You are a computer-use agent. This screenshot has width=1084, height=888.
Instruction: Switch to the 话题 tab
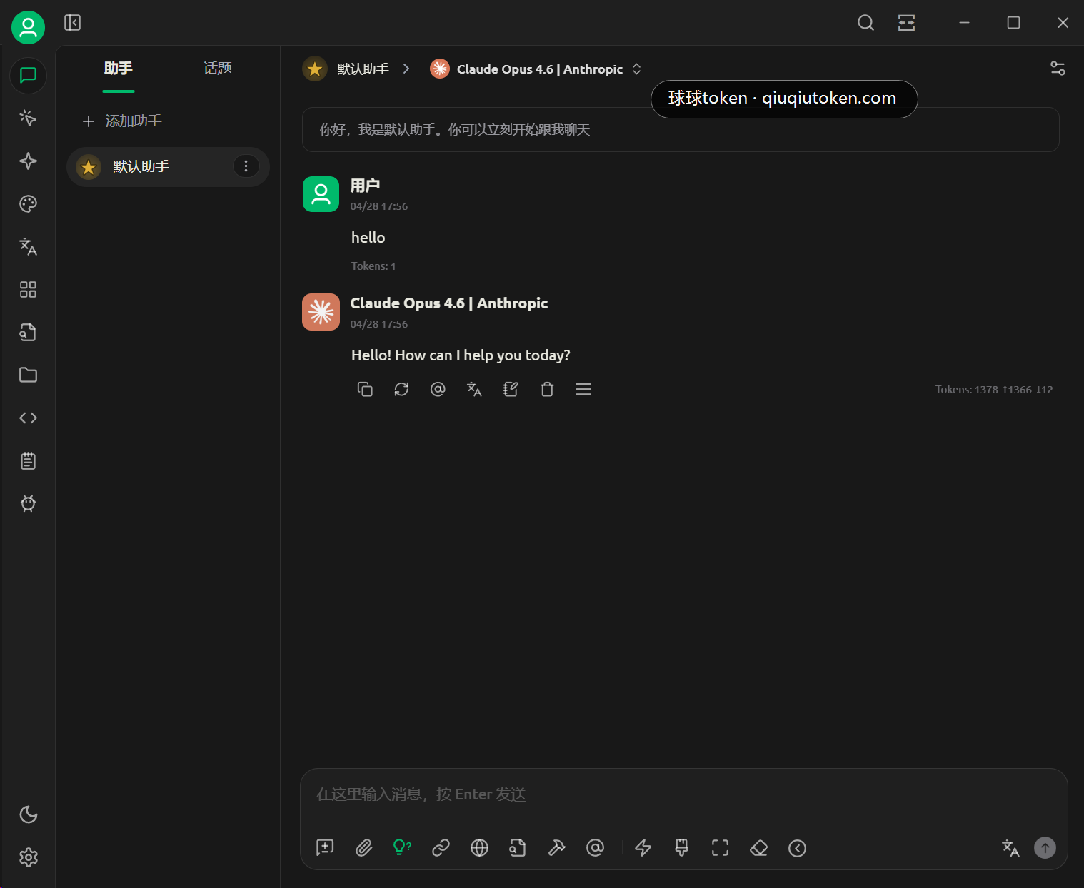point(218,69)
